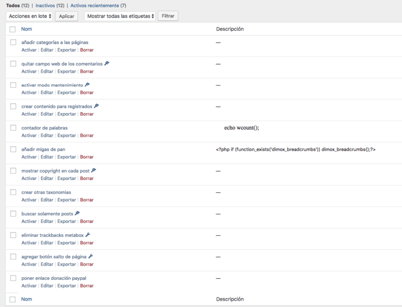
Task: Show the Todos (12) filter view
Action: point(18,6)
